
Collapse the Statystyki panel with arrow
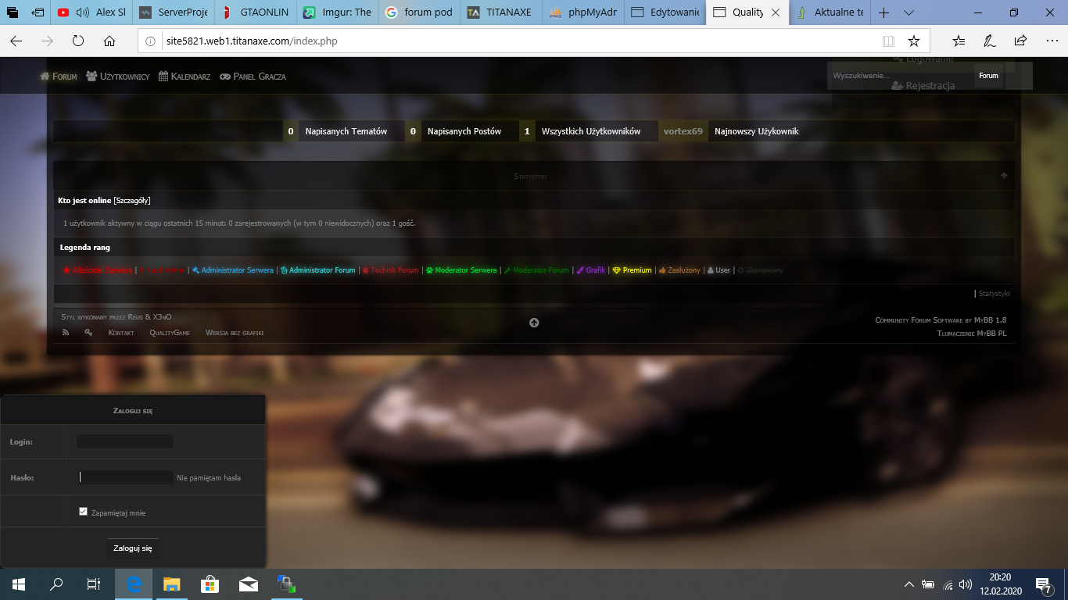(x=1004, y=176)
